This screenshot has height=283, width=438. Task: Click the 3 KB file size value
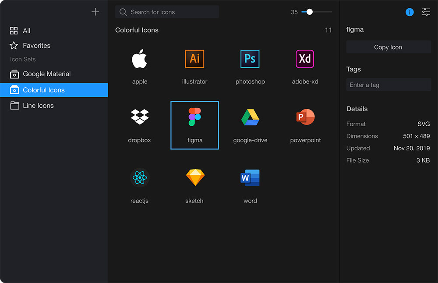pyautogui.click(x=423, y=160)
